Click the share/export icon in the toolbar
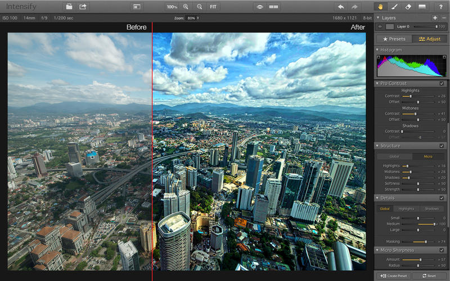Image resolution: width=450 pixels, height=281 pixels. click(83, 7)
